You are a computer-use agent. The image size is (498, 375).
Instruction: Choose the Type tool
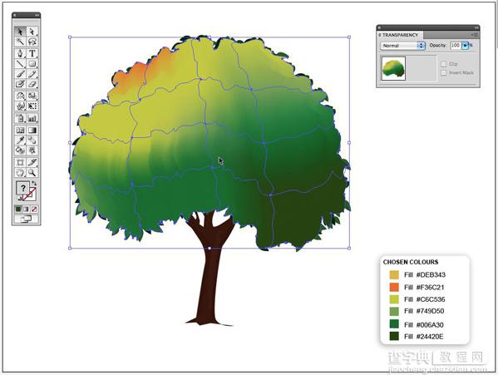point(32,53)
